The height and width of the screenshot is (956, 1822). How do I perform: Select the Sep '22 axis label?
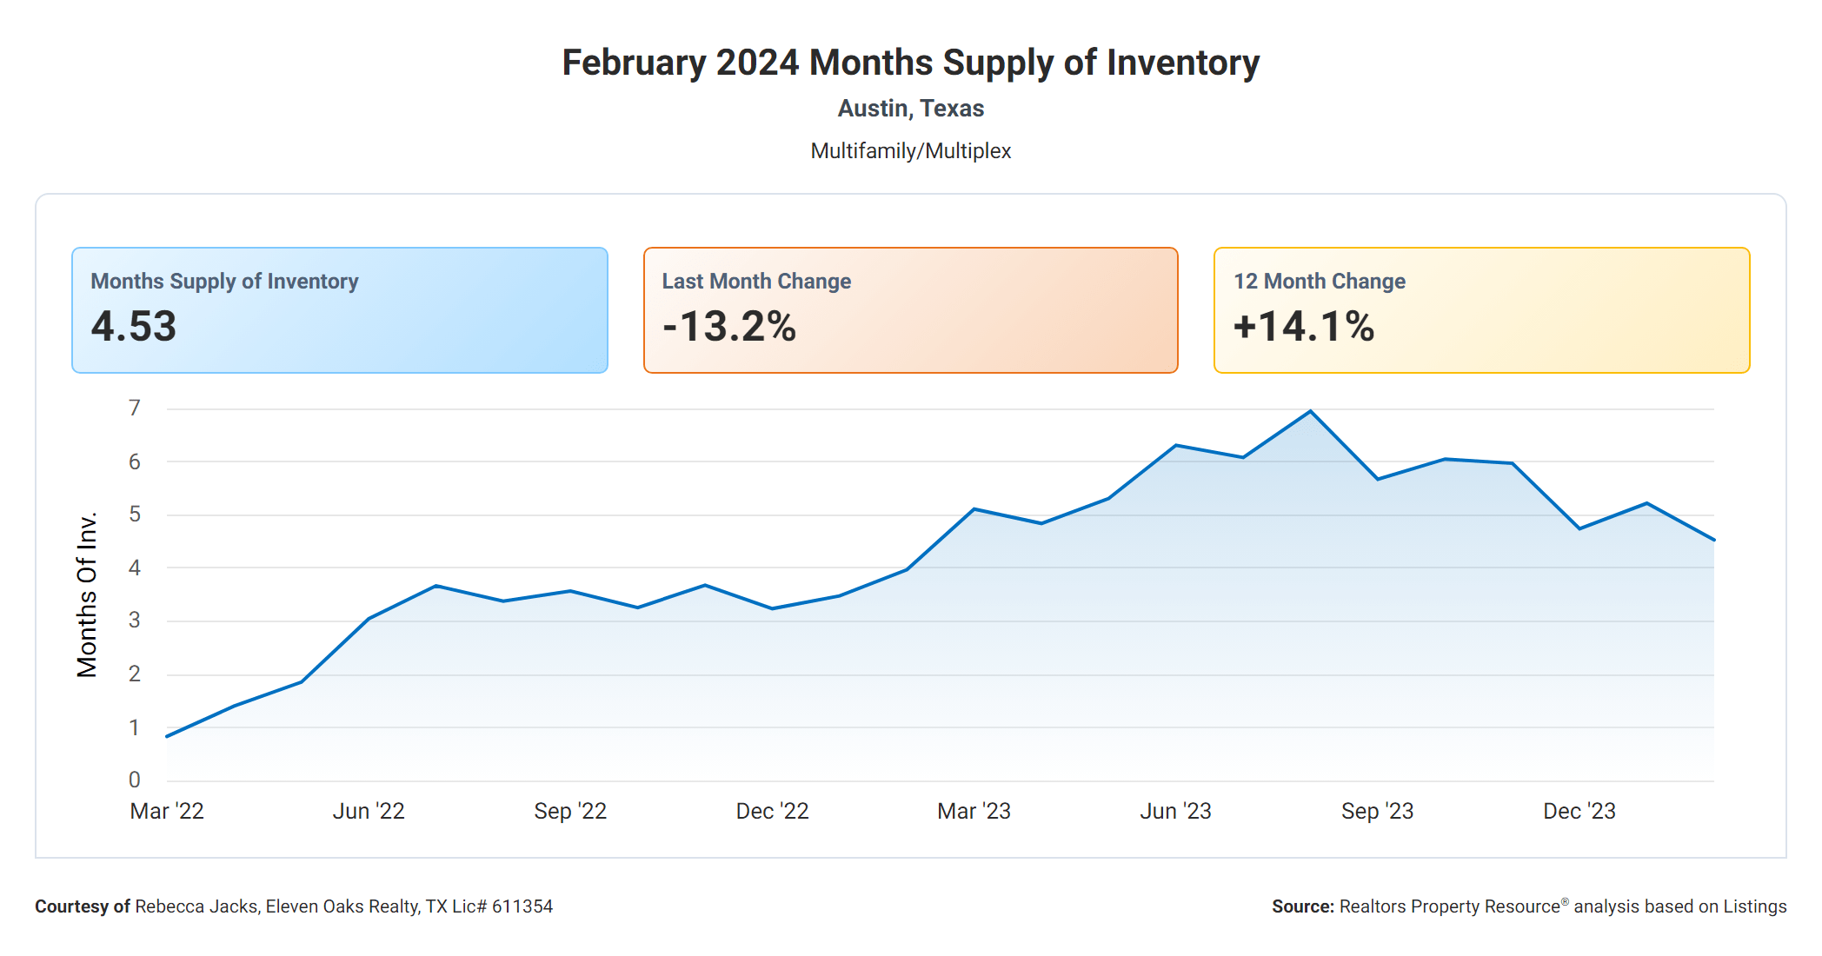coord(570,811)
